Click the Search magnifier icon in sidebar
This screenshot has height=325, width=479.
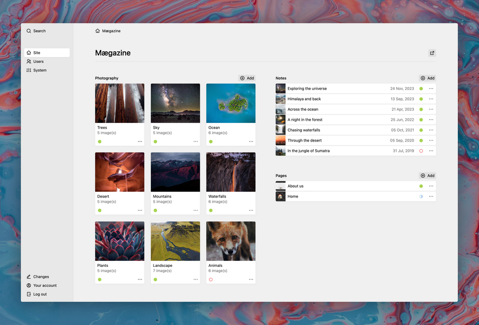pyautogui.click(x=29, y=31)
